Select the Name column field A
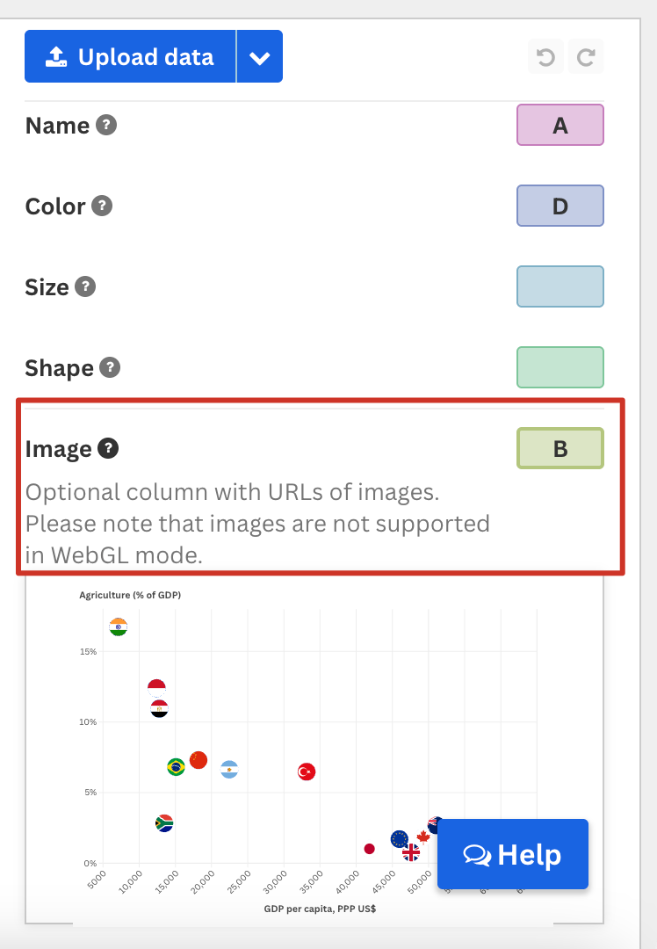The image size is (657, 949). click(560, 126)
